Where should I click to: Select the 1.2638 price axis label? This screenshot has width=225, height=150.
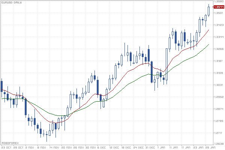pos(219,144)
